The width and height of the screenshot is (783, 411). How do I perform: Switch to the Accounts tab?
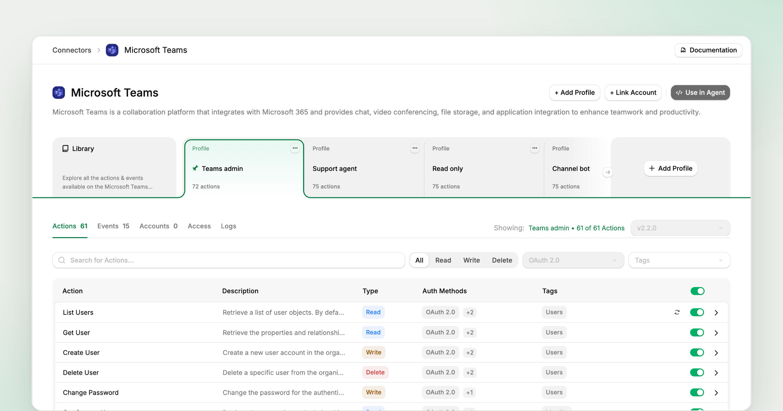(158, 226)
